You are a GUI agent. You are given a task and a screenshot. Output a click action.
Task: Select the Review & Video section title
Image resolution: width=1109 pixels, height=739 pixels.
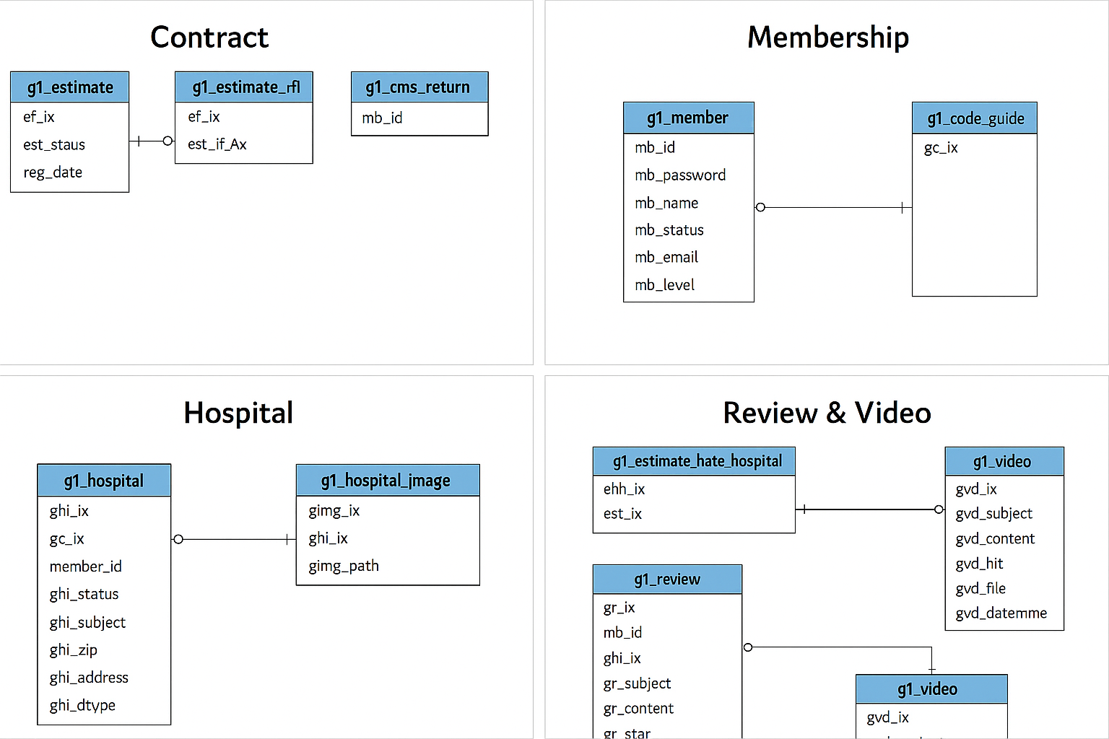(x=827, y=413)
